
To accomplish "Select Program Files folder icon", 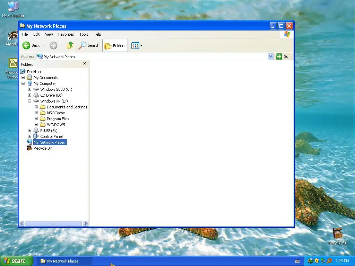I will tap(43, 119).
